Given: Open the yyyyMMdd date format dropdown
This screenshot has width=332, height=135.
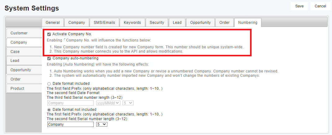Looking at the screenshot, I should (x=108, y=103).
